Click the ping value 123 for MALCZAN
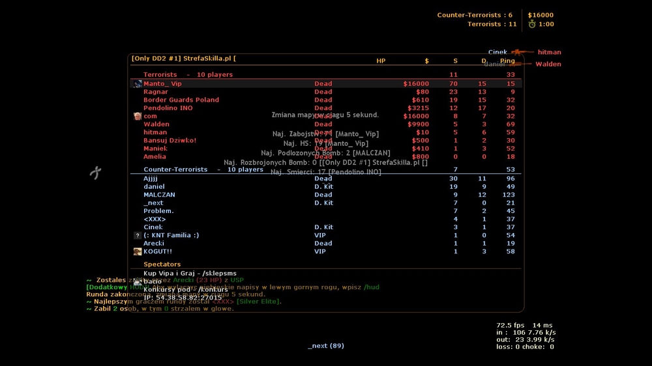Image resolution: width=652 pixels, height=366 pixels. [509, 195]
